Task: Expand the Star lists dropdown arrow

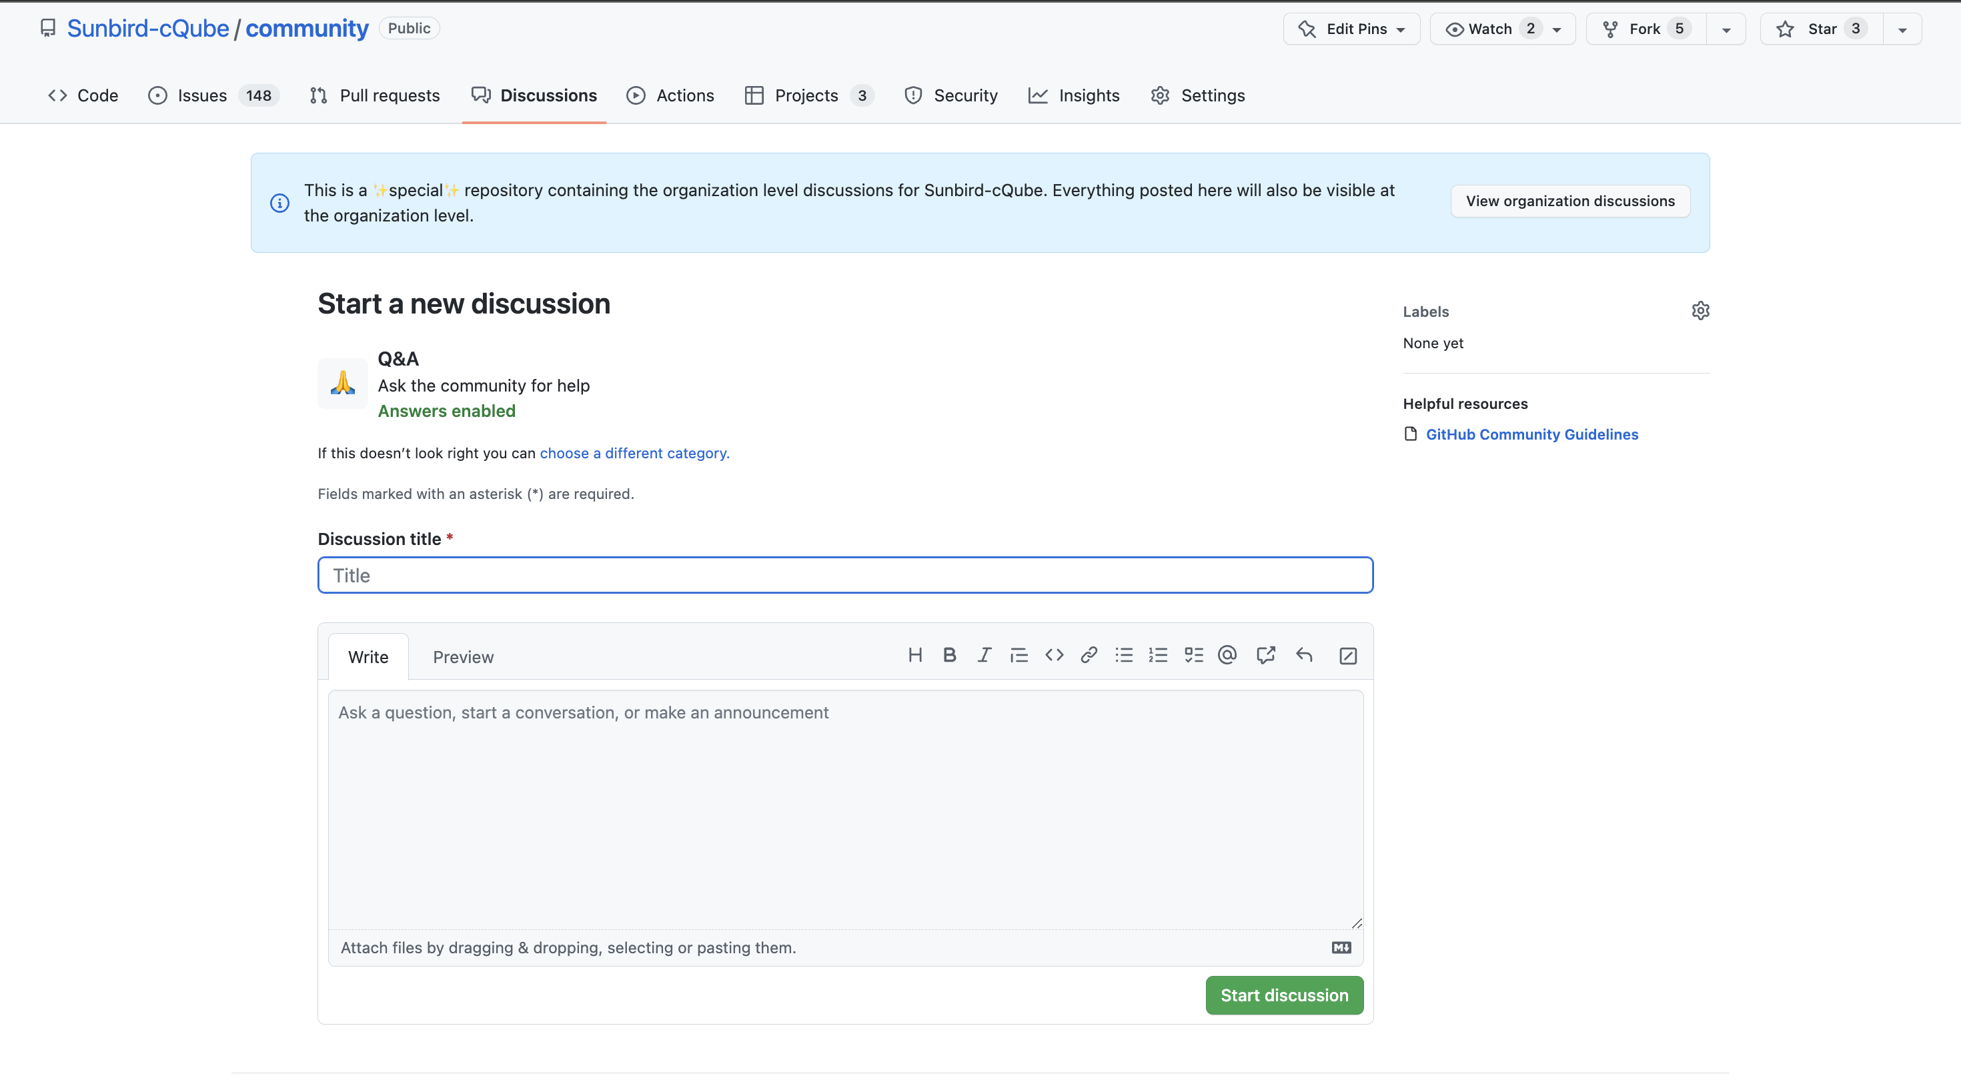Action: (x=1902, y=30)
